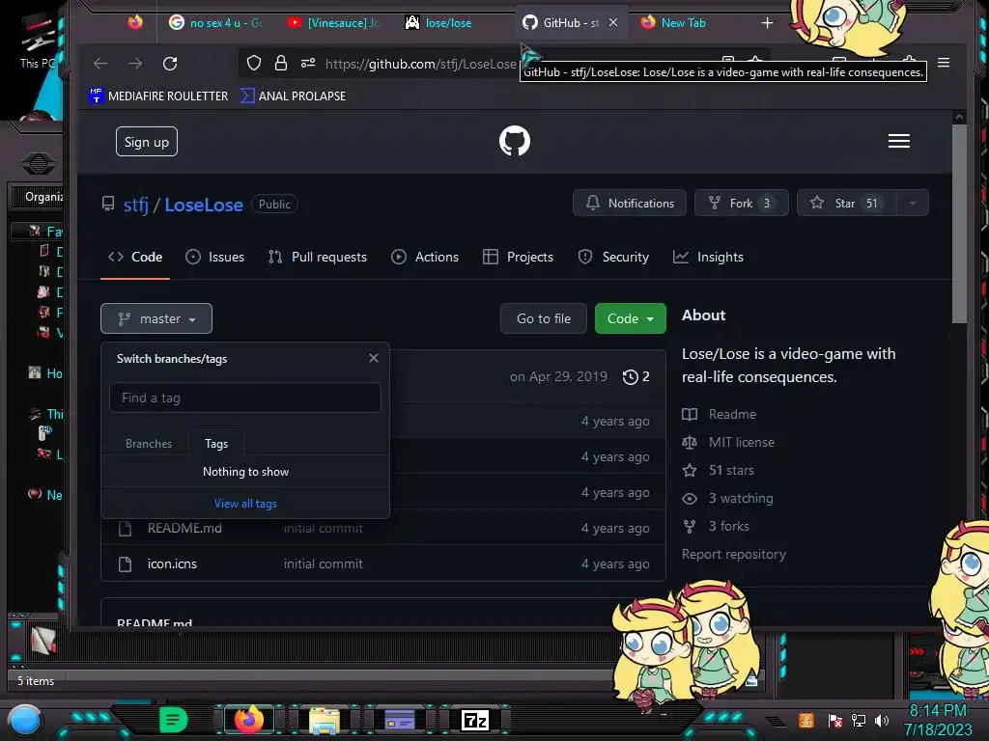This screenshot has height=741, width=989.
Task: Open the icon.icns file name
Action: tap(172, 563)
